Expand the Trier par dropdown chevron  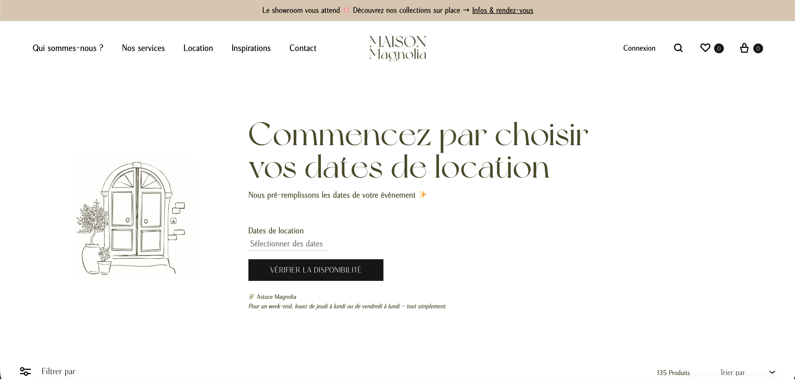click(772, 372)
